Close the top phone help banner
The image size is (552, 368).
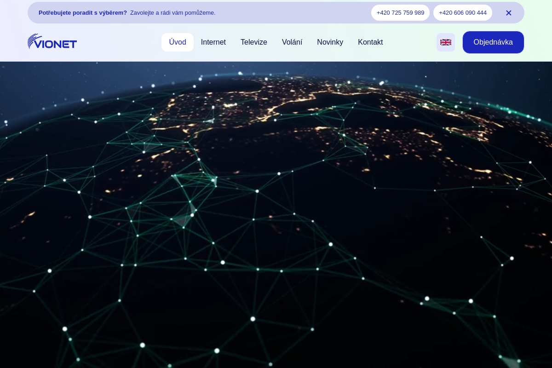508,13
